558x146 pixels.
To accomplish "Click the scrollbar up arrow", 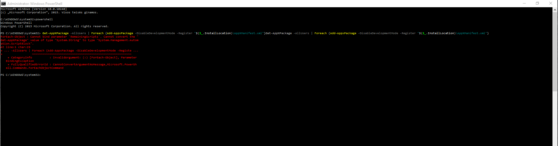I will (555, 10).
